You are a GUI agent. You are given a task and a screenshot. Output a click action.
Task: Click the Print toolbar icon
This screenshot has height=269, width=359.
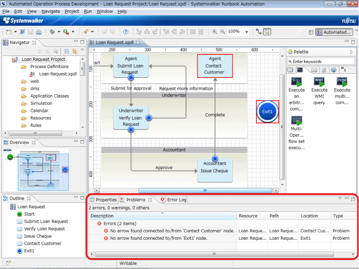click(39, 32)
